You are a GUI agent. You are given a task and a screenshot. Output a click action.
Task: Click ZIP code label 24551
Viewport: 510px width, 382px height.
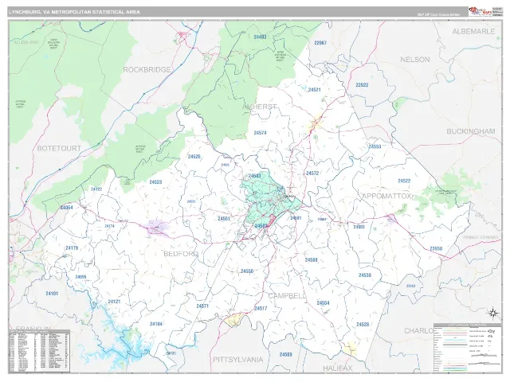click(x=224, y=218)
